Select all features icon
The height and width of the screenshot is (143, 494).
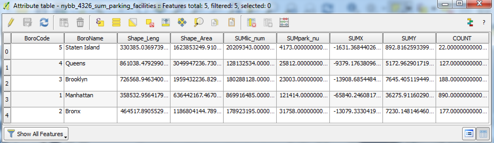(x=116, y=23)
